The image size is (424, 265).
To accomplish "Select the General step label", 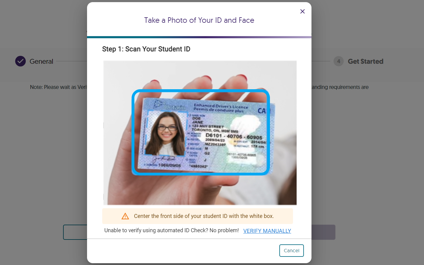I will coord(42,61).
